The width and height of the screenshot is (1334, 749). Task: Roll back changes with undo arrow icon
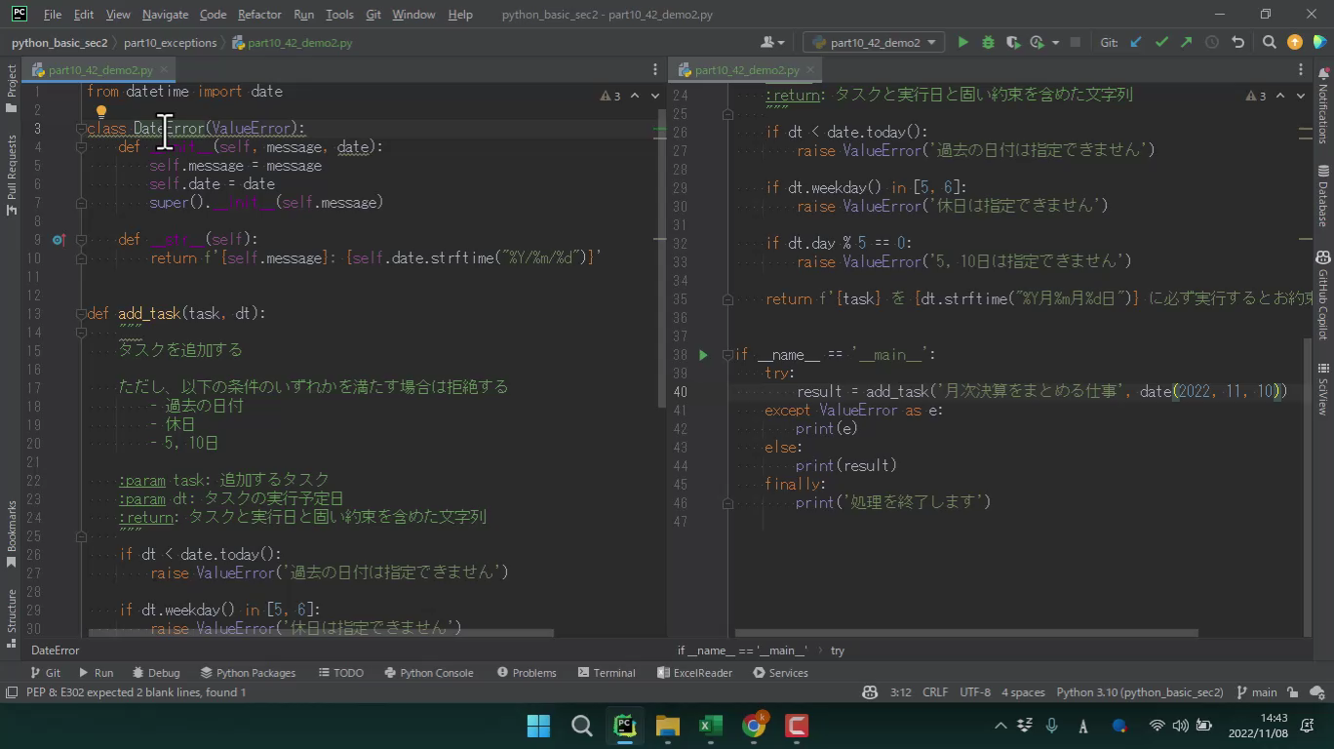(1237, 42)
